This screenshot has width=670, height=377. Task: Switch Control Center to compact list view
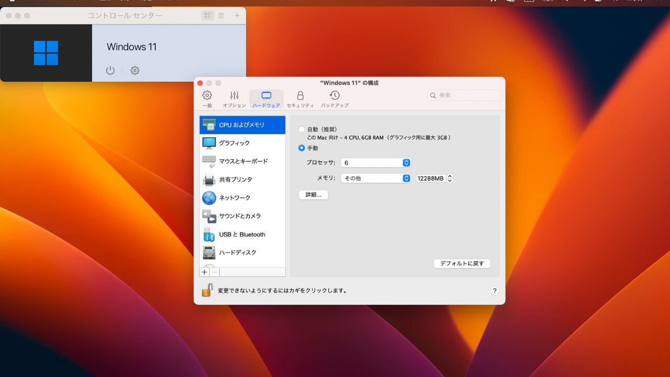[x=221, y=16]
